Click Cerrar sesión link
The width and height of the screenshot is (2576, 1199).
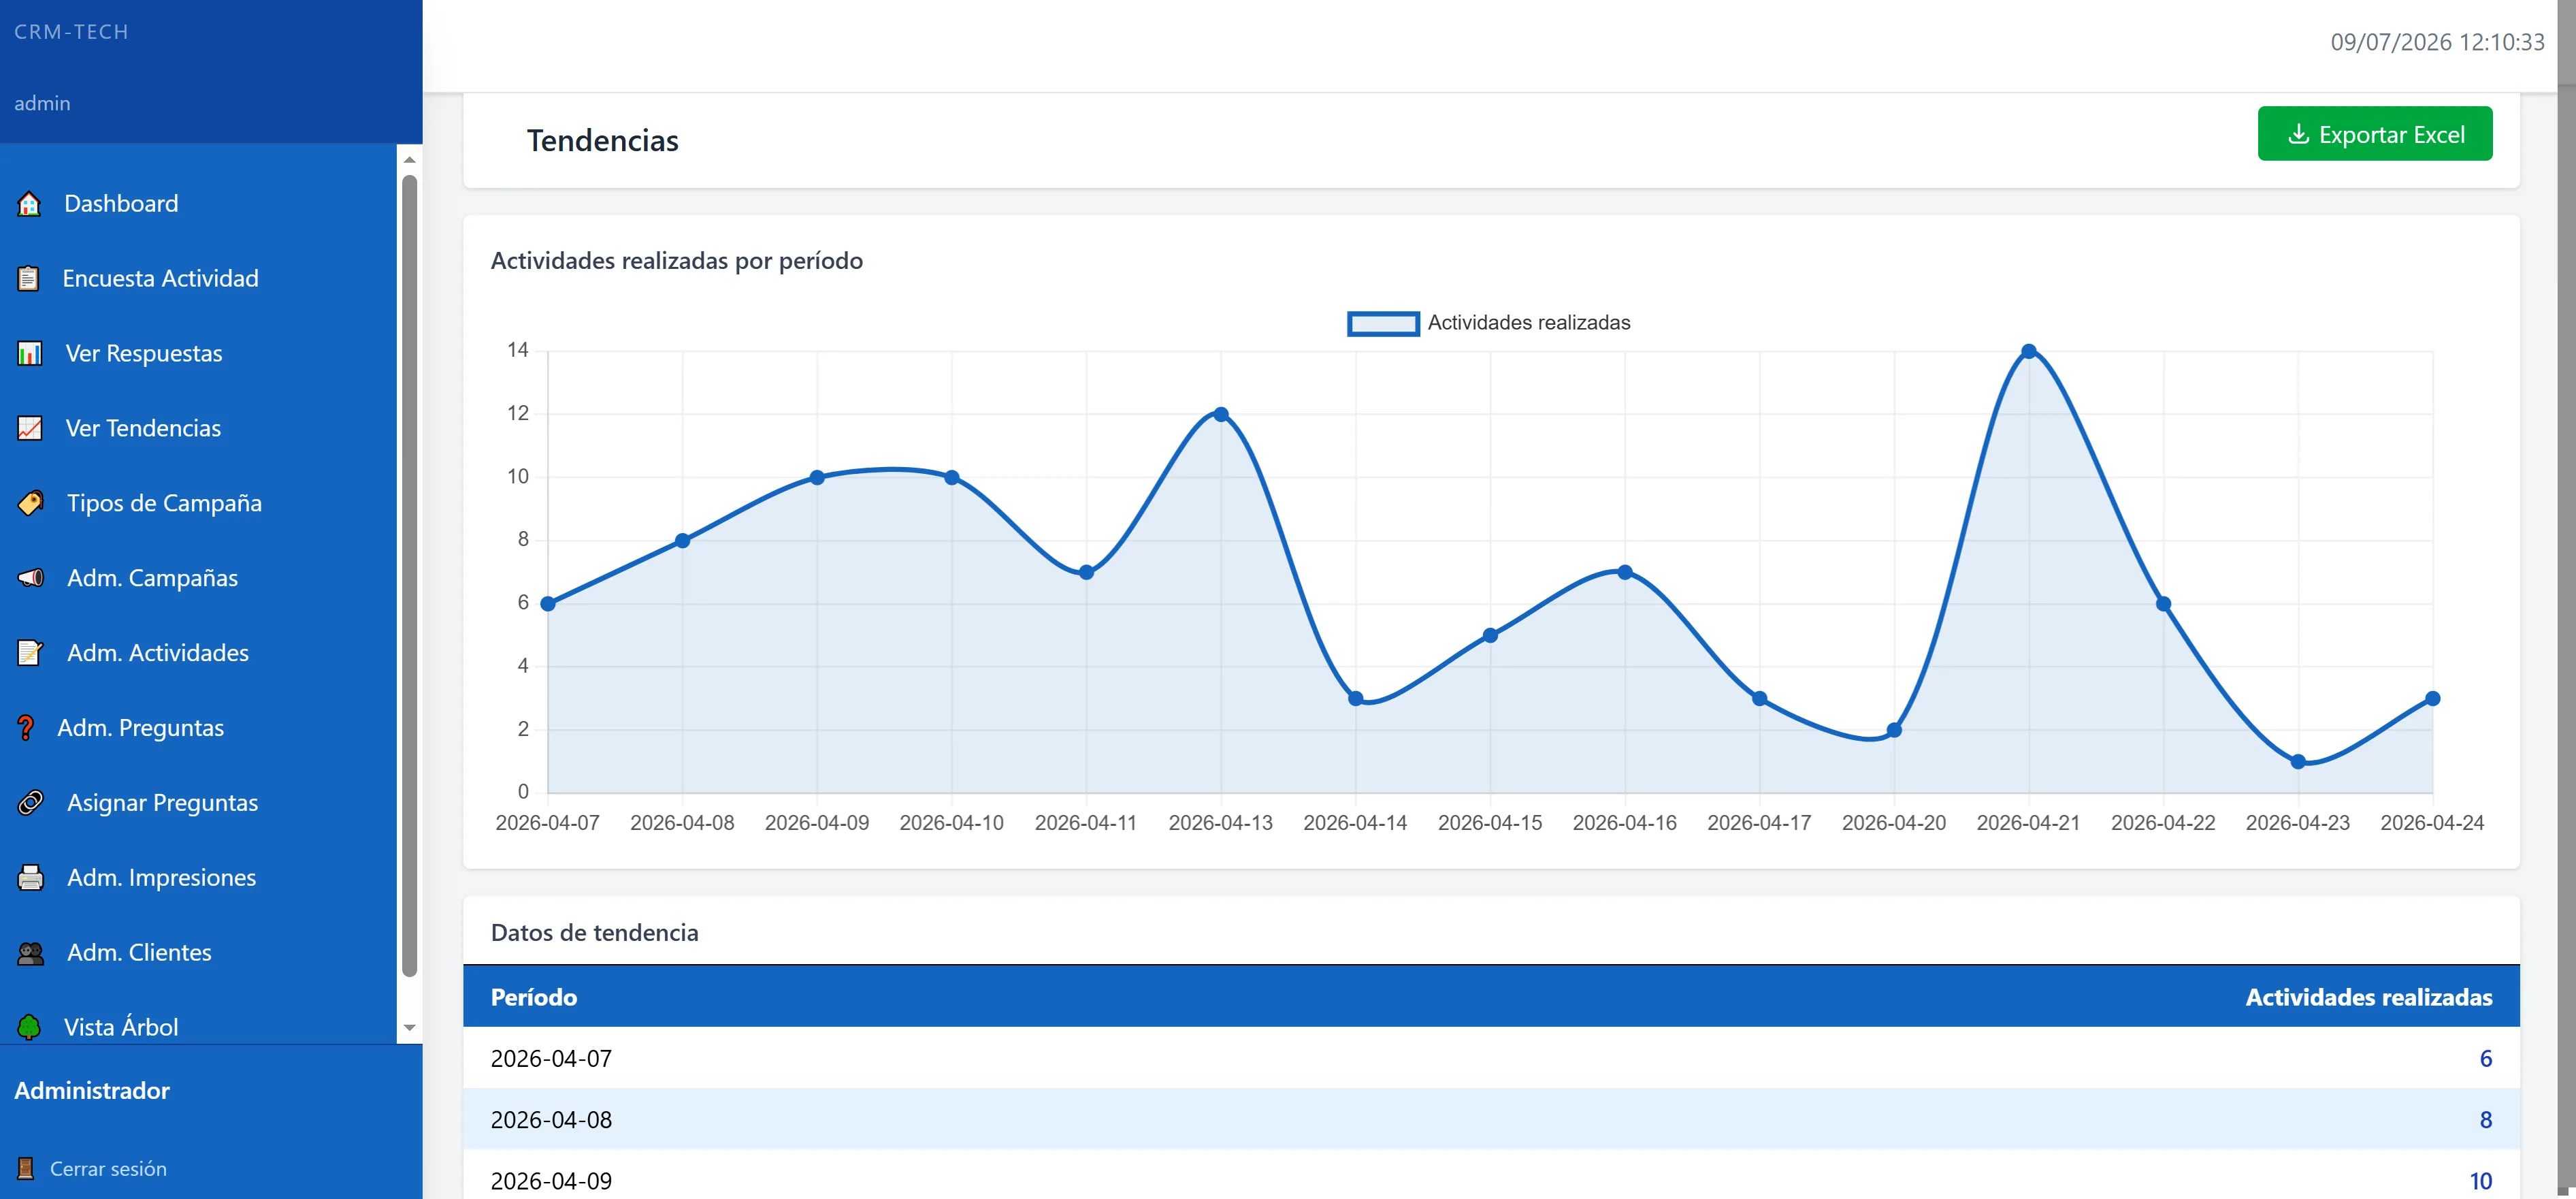tap(108, 1169)
